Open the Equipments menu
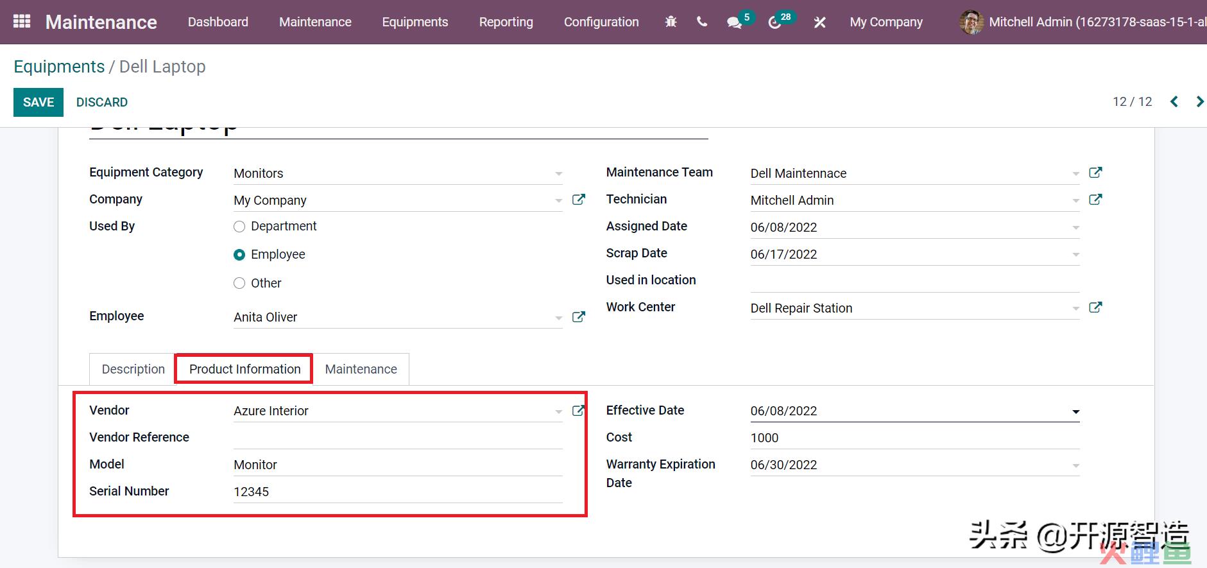Image resolution: width=1207 pixels, height=568 pixels. point(415,22)
